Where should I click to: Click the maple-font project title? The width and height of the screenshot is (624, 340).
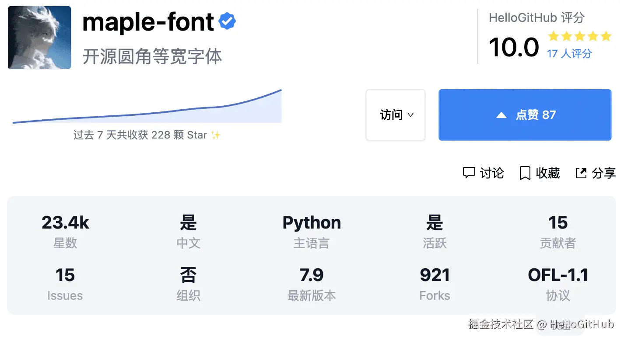[x=148, y=22]
